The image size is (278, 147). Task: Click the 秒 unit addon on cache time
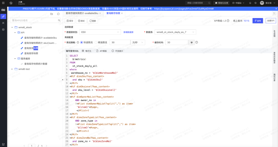pos(192,42)
